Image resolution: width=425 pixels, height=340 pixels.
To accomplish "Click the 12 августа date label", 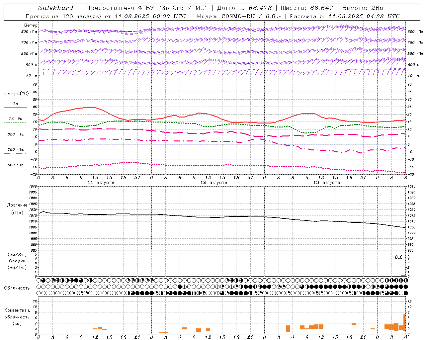I will pyautogui.click(x=214, y=183).
